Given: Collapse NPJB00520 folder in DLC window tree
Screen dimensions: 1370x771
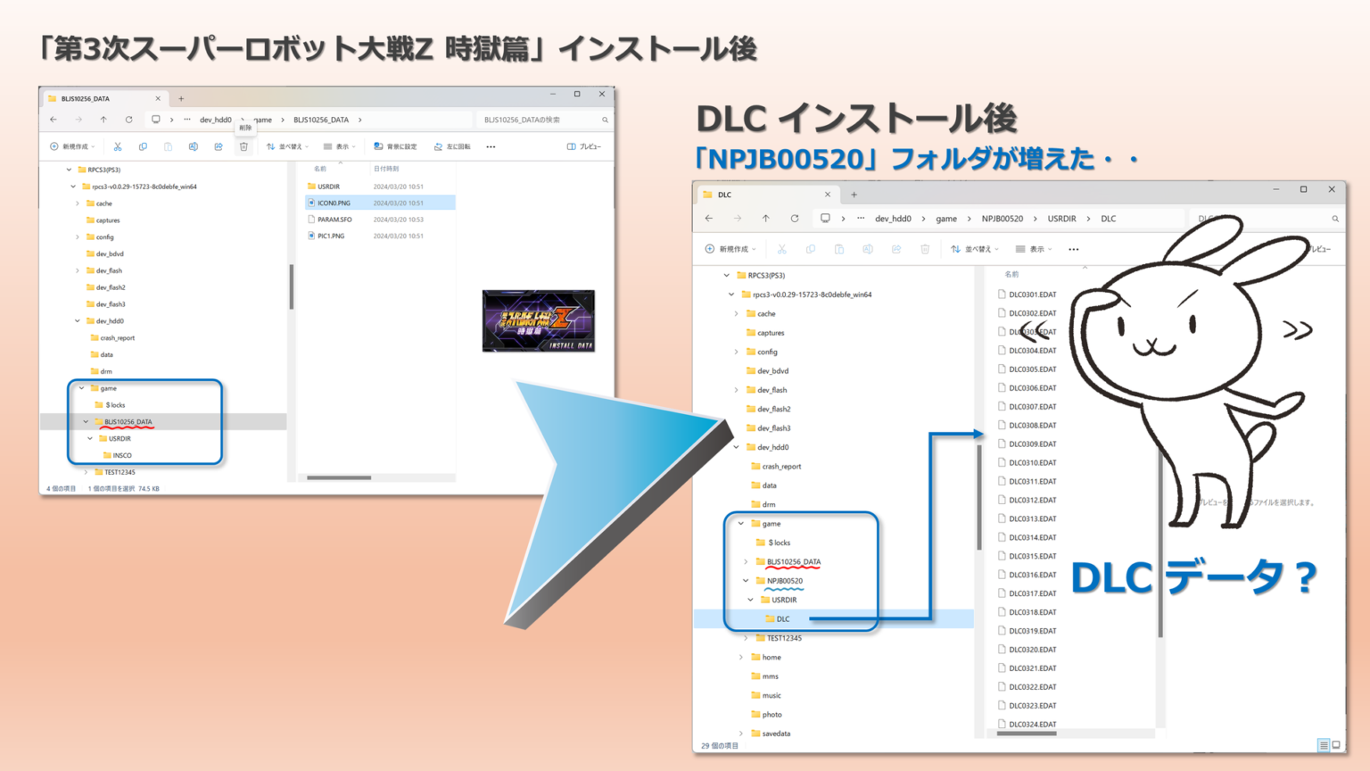Looking at the screenshot, I should (x=746, y=581).
